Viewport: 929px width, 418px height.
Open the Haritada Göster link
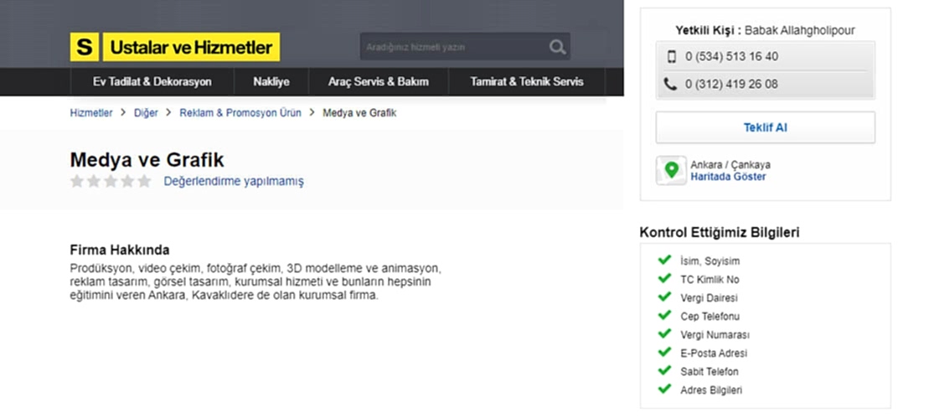coord(728,177)
